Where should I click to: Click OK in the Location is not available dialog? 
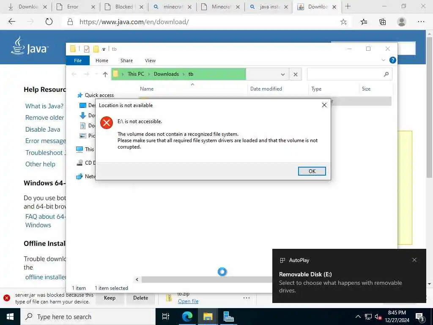312,171
